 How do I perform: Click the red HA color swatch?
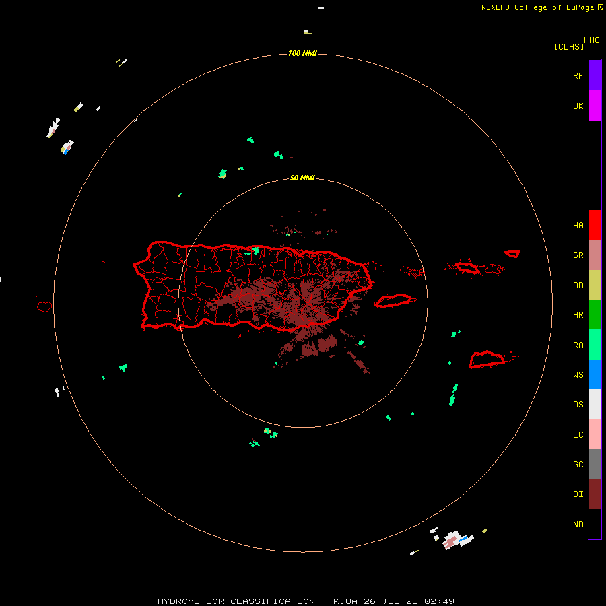pos(595,225)
